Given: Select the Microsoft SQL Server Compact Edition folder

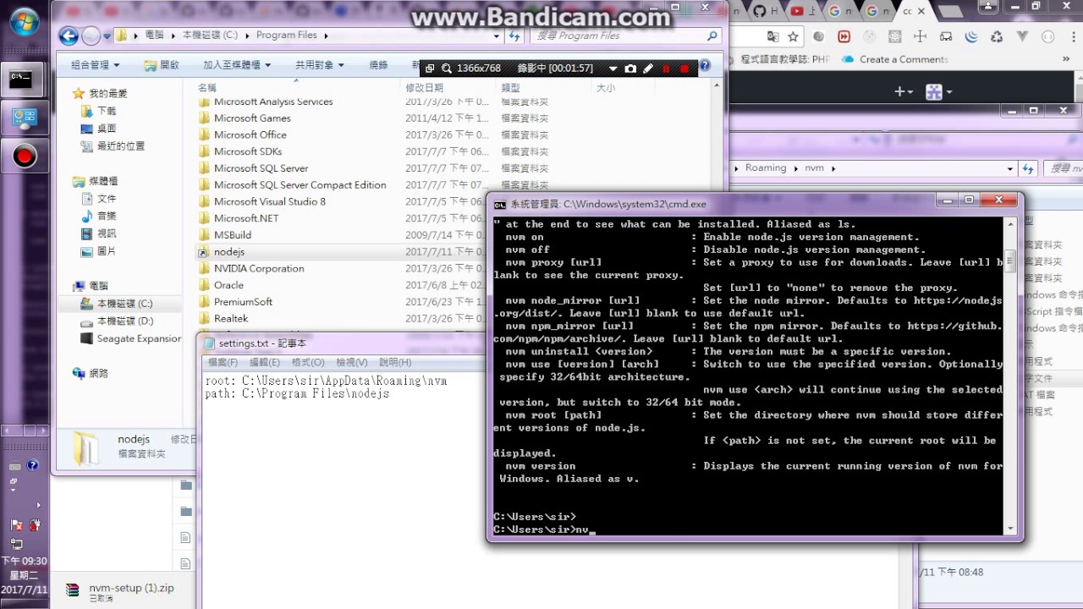Looking at the screenshot, I should (300, 184).
